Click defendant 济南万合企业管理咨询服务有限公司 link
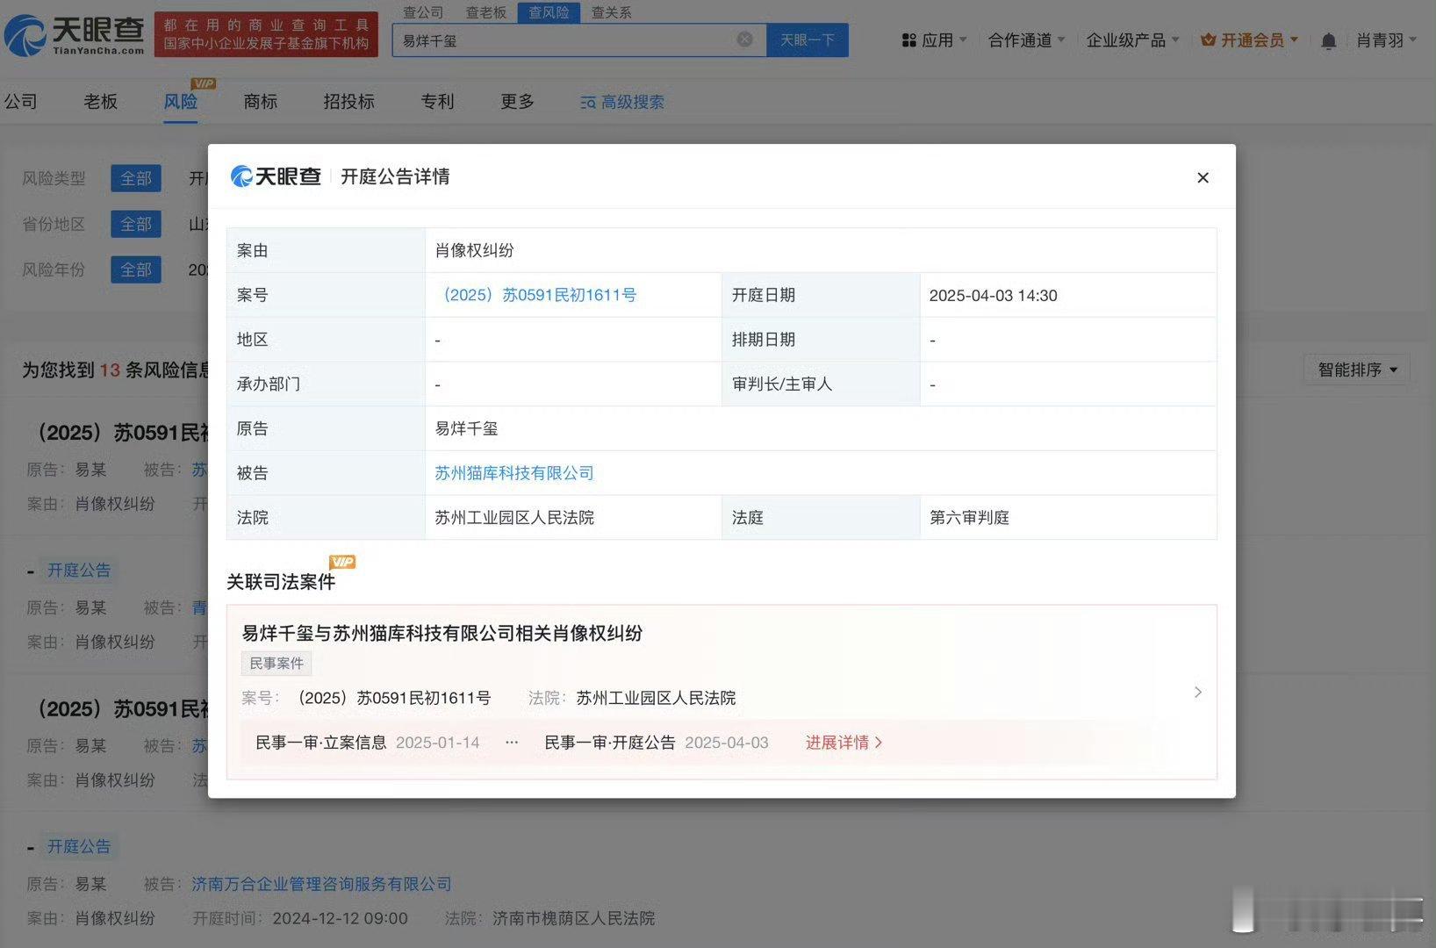The image size is (1436, 948). (x=322, y=884)
